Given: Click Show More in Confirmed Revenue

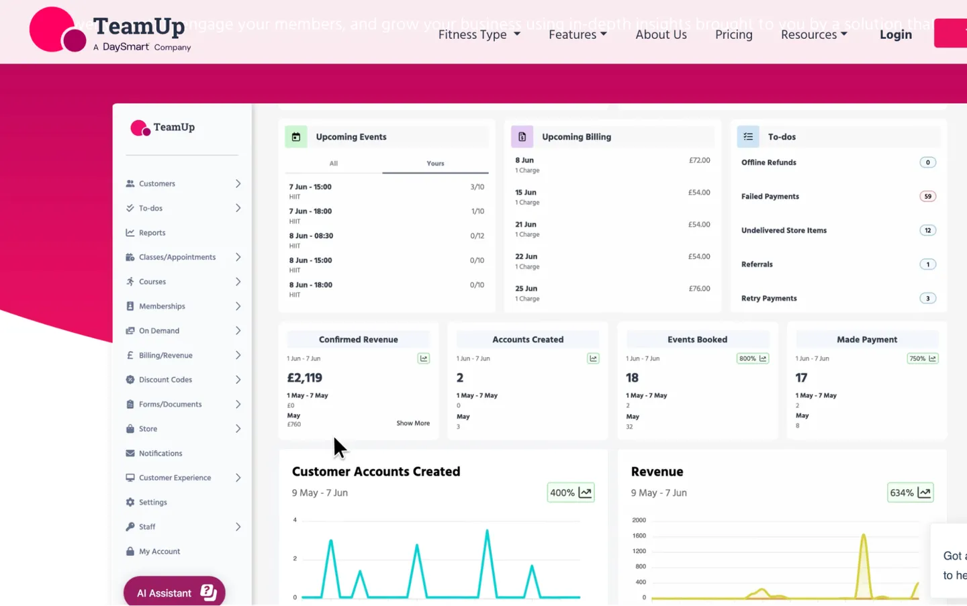Looking at the screenshot, I should click(413, 423).
